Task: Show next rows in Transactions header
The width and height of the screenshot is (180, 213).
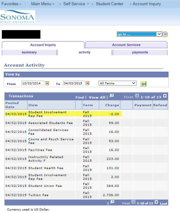Action: point(165,96)
